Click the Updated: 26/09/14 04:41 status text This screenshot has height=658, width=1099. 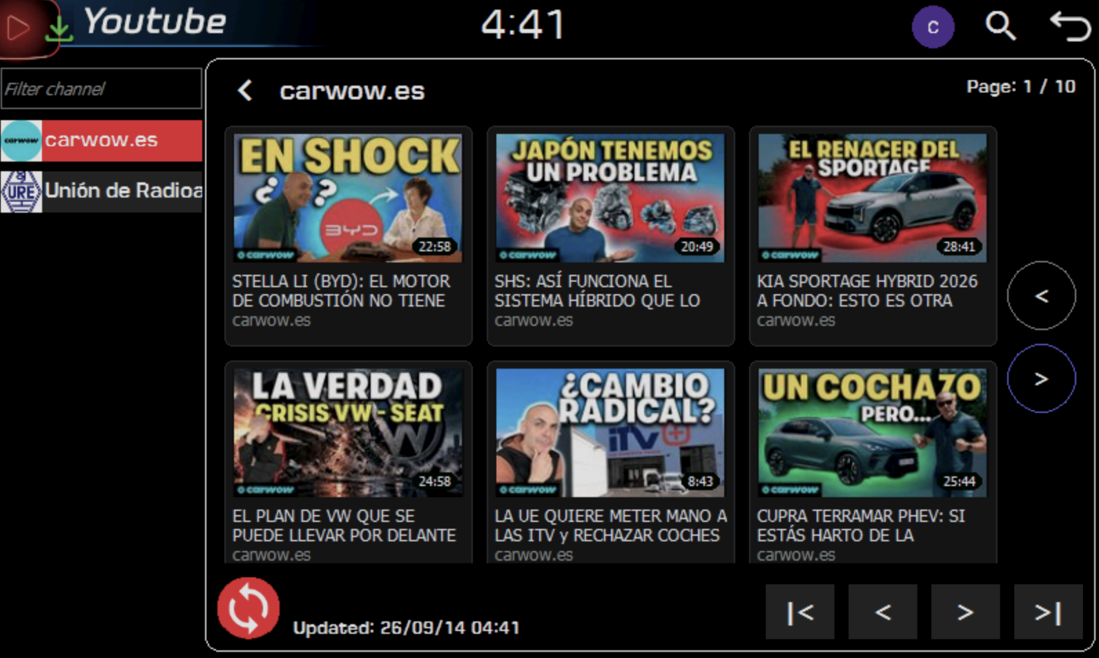(406, 628)
